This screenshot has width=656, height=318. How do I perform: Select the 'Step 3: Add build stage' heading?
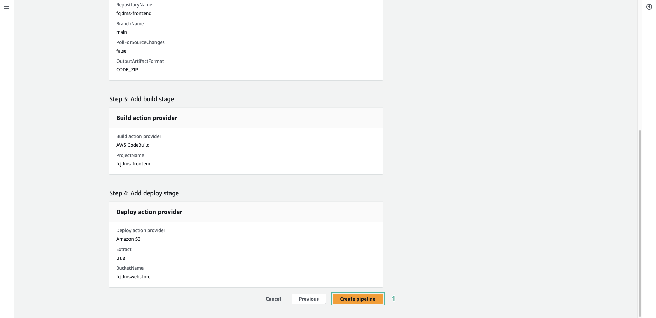(141, 99)
